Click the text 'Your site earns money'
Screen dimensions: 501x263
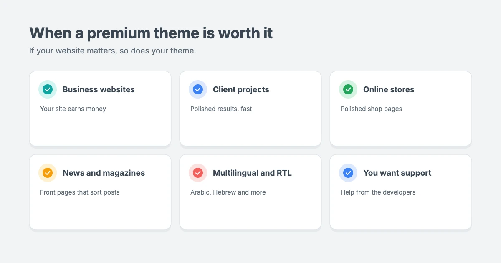(x=73, y=109)
